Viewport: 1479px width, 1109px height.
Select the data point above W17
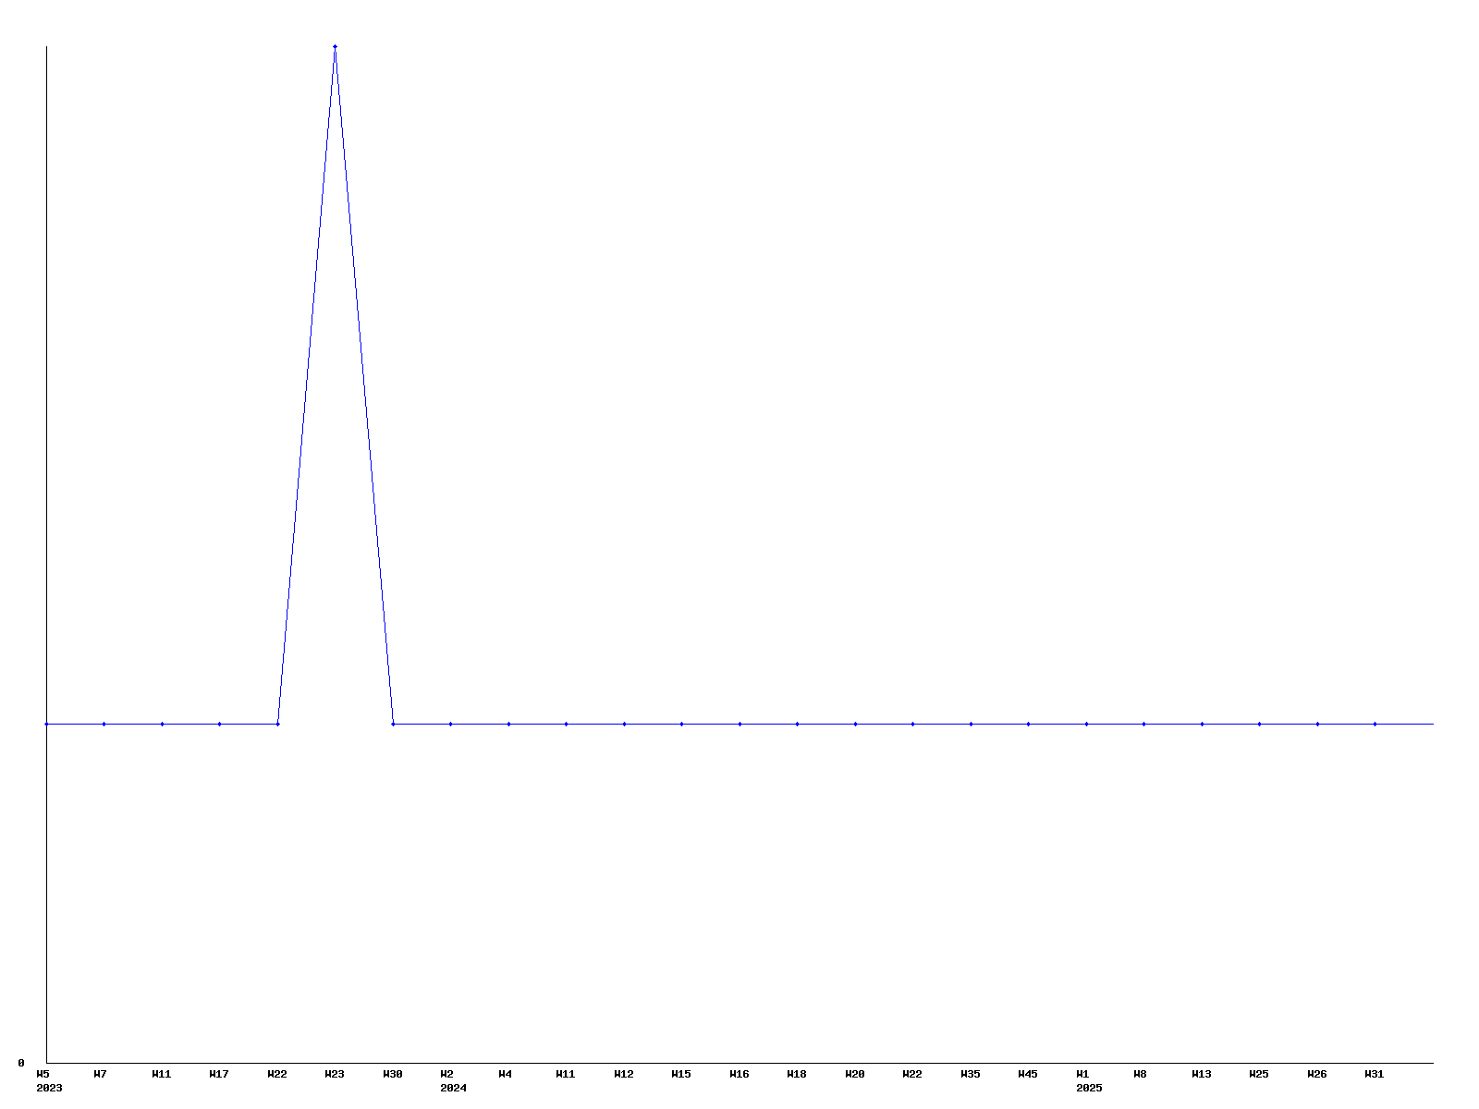[x=219, y=724]
